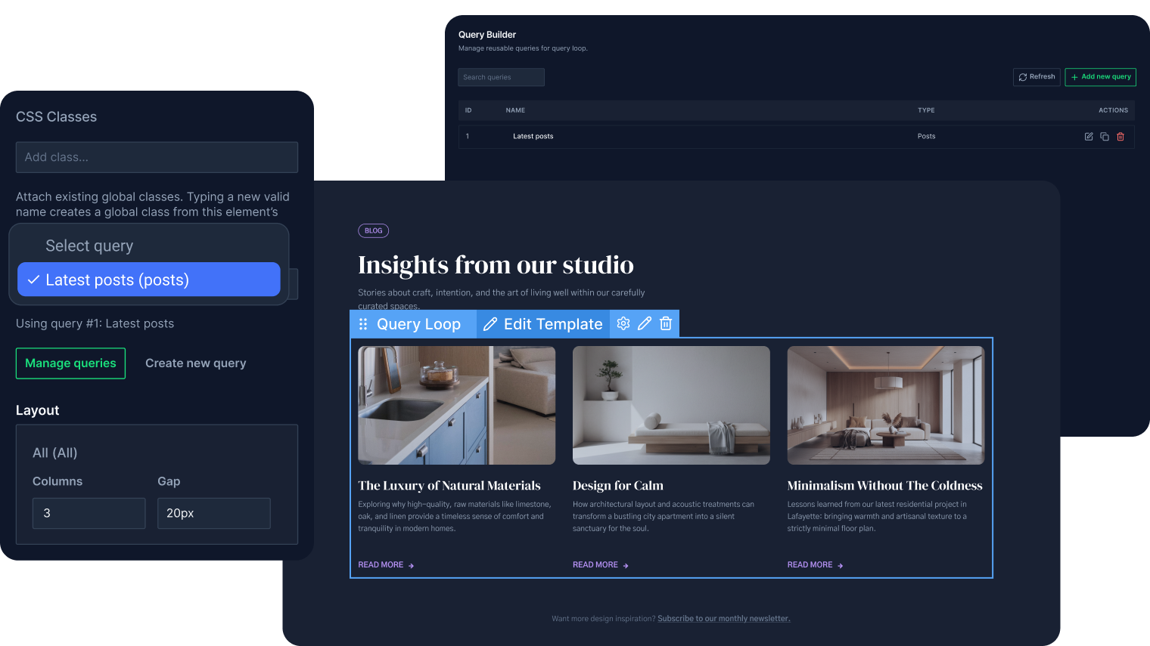Click post title Minimalism Without The Coldness

(884, 486)
